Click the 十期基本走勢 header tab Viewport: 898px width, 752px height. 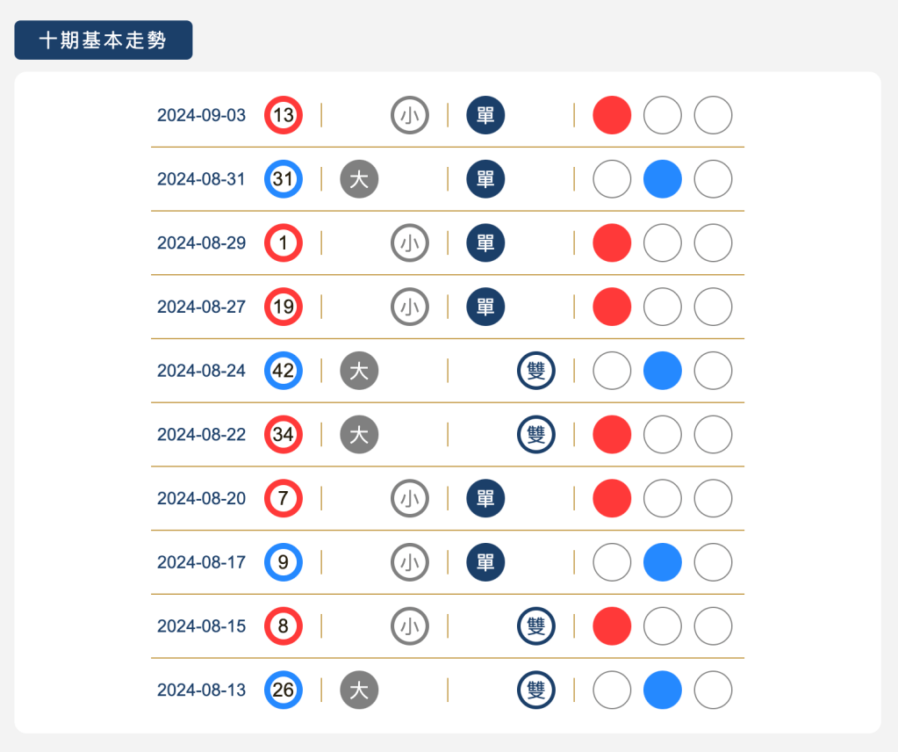104,40
